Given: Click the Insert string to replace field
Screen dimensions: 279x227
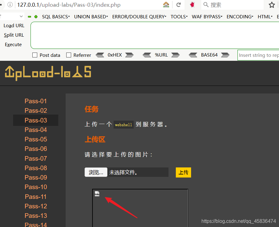Looking at the screenshot, I should [258, 55].
